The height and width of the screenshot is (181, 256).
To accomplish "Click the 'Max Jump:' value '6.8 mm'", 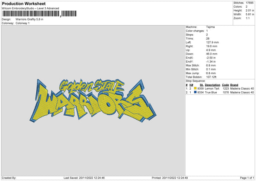I will tap(211, 73).
